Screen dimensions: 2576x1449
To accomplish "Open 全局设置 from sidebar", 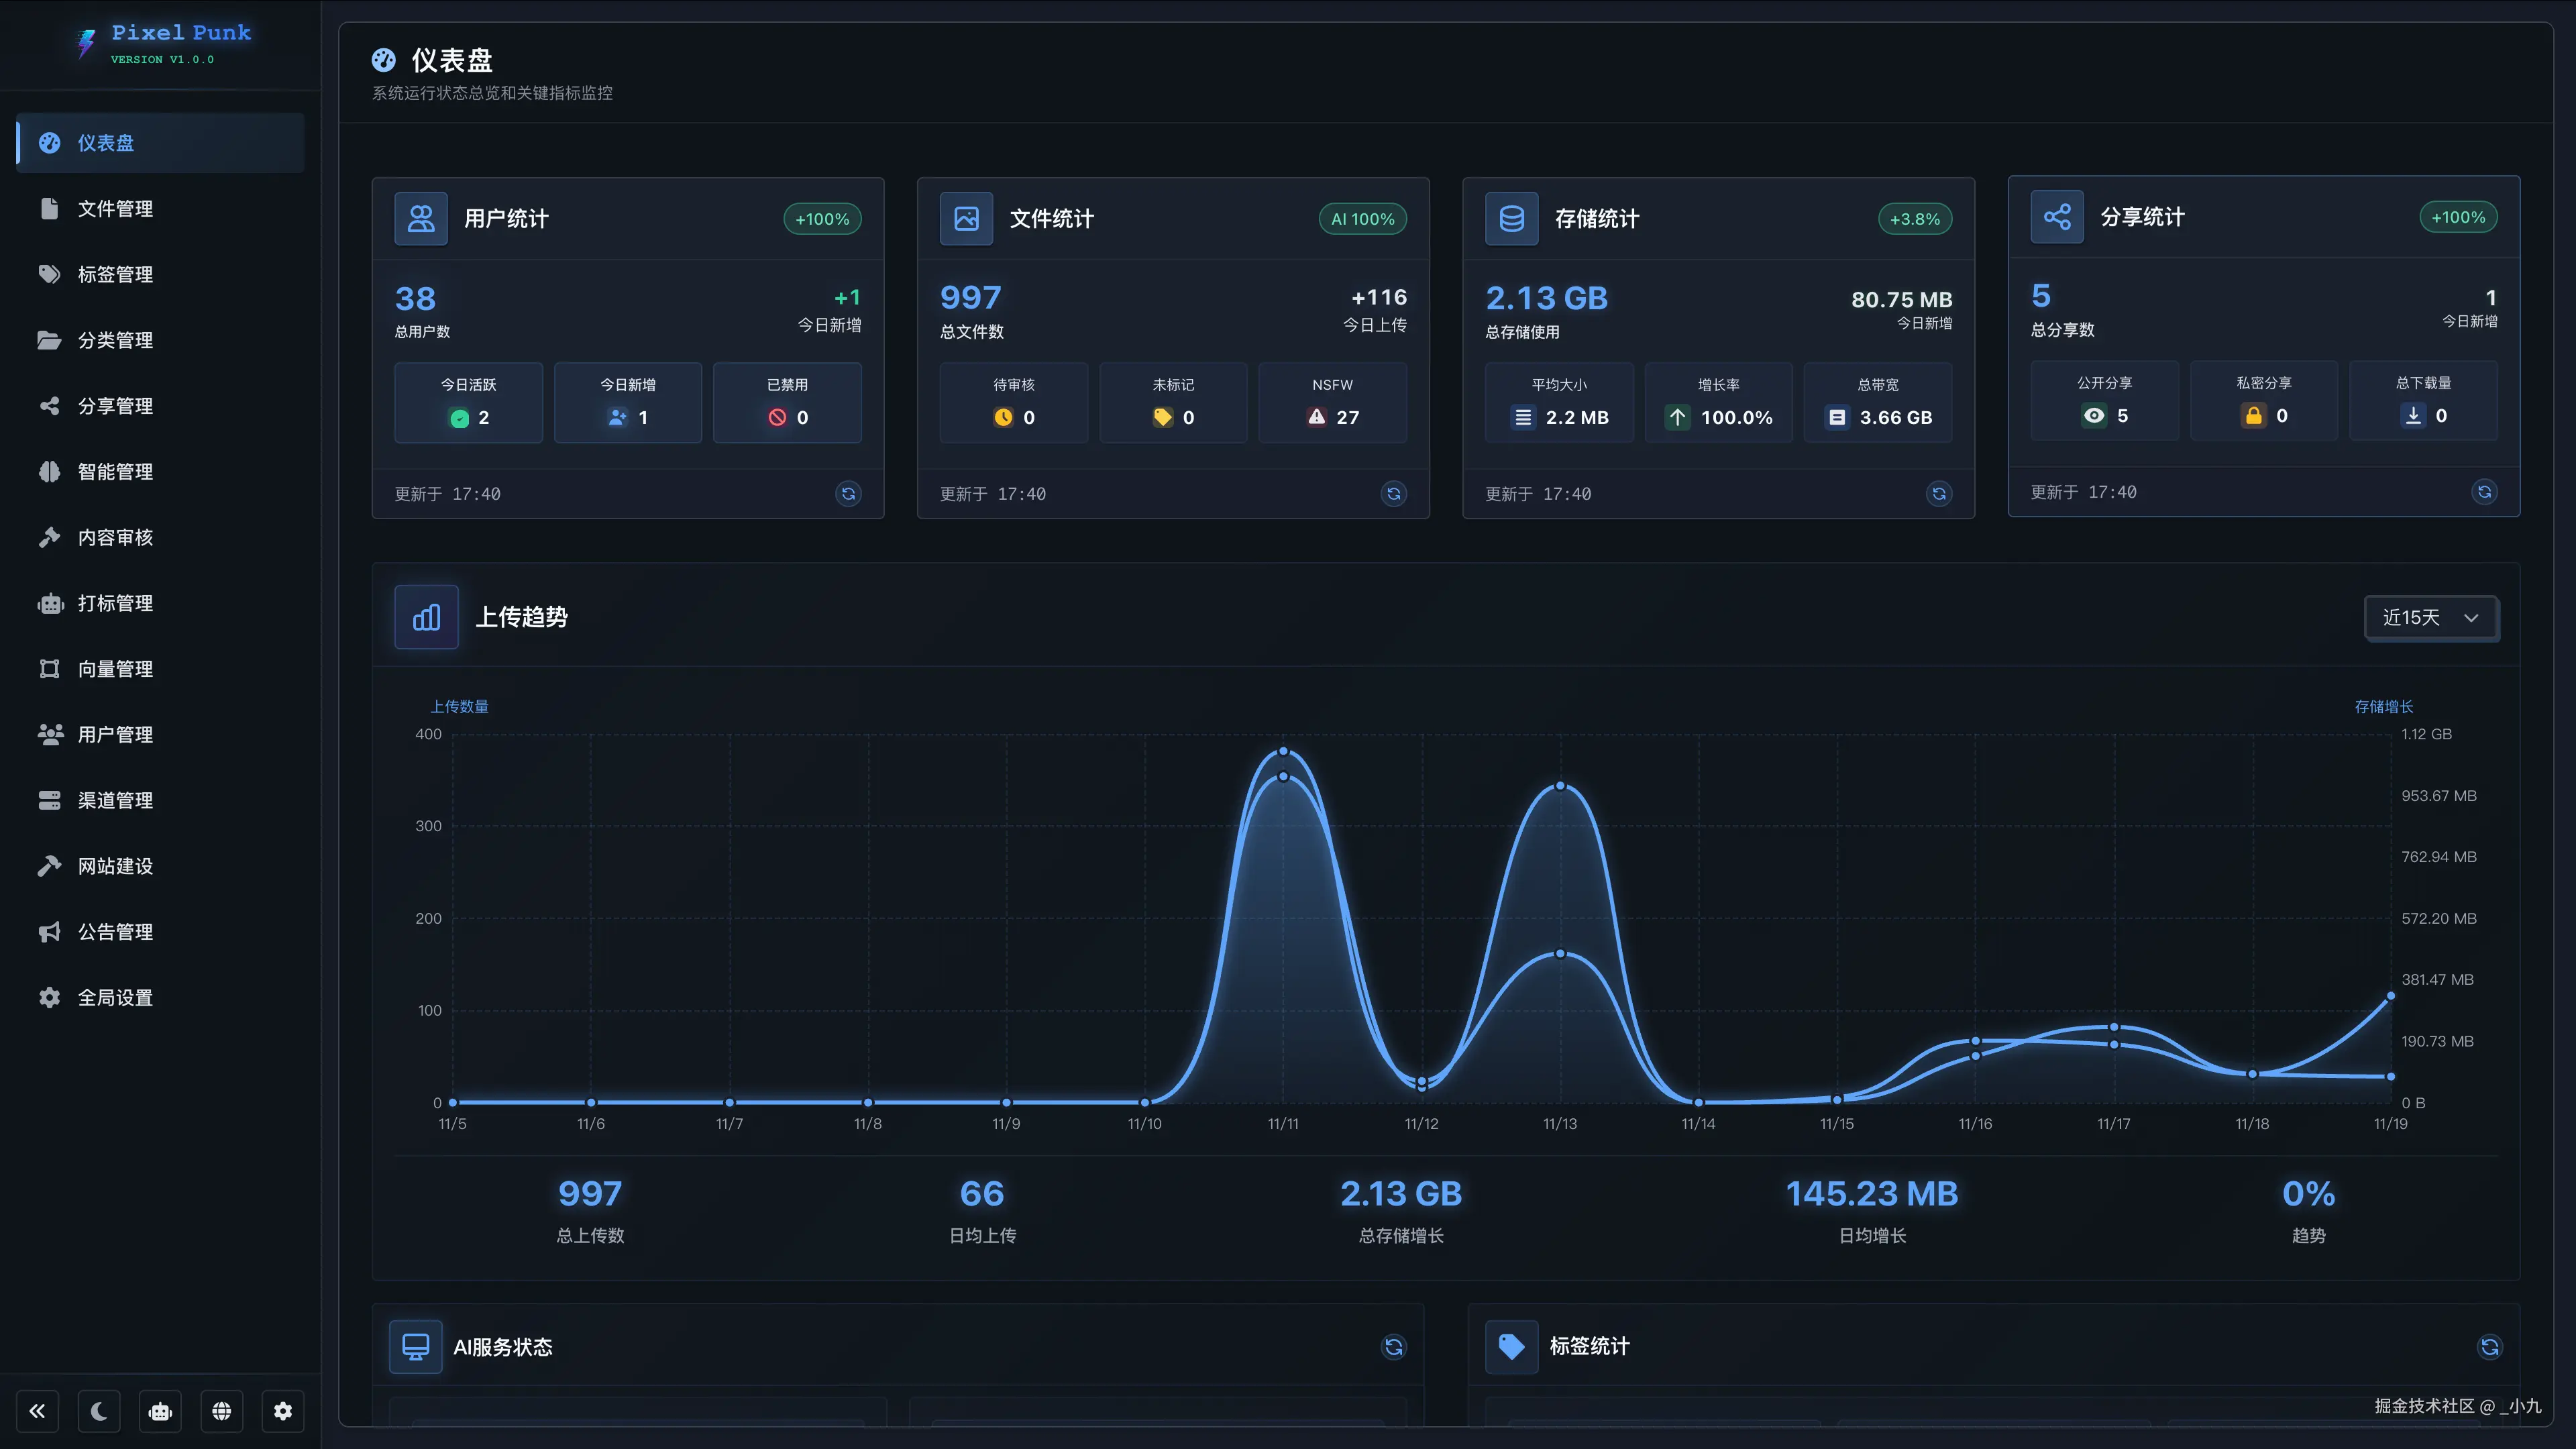I will point(115,998).
